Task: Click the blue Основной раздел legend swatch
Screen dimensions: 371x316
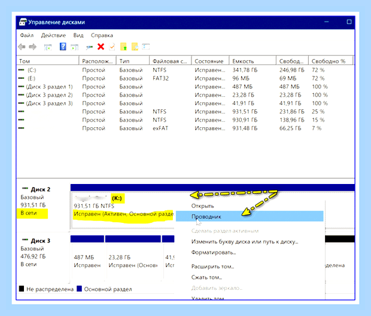Action: point(79,289)
